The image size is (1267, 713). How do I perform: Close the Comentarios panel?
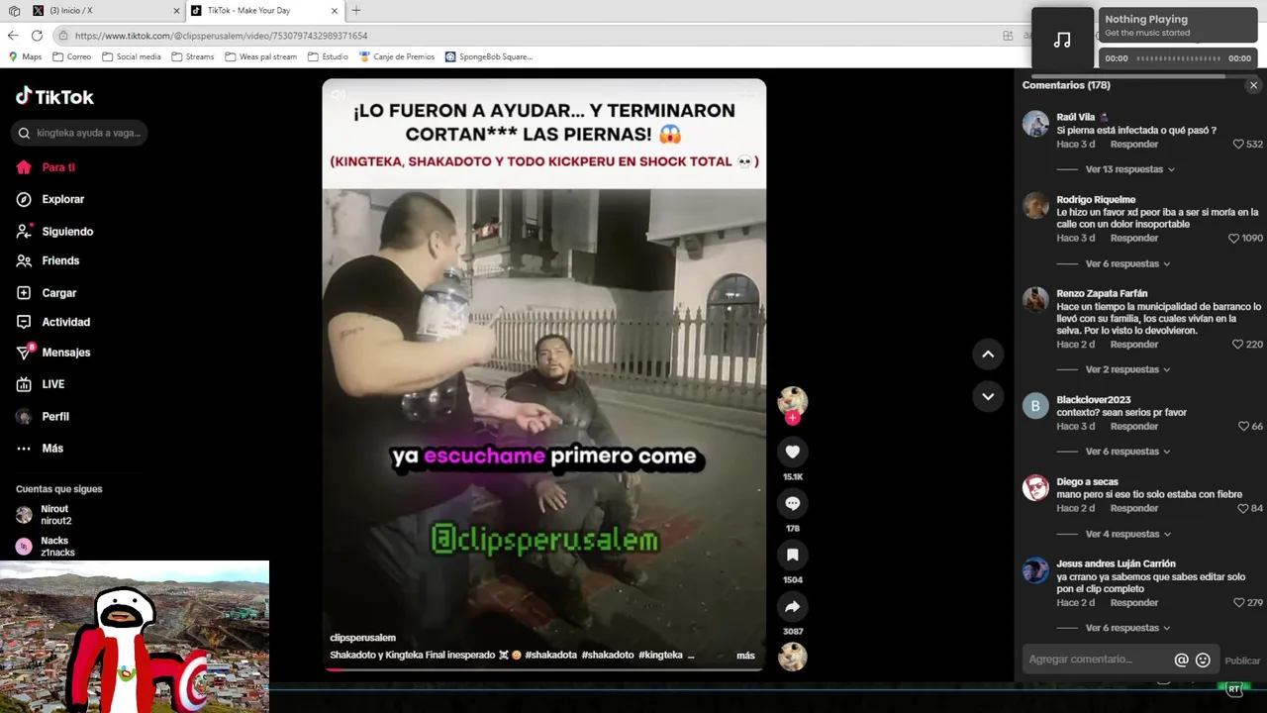point(1253,85)
